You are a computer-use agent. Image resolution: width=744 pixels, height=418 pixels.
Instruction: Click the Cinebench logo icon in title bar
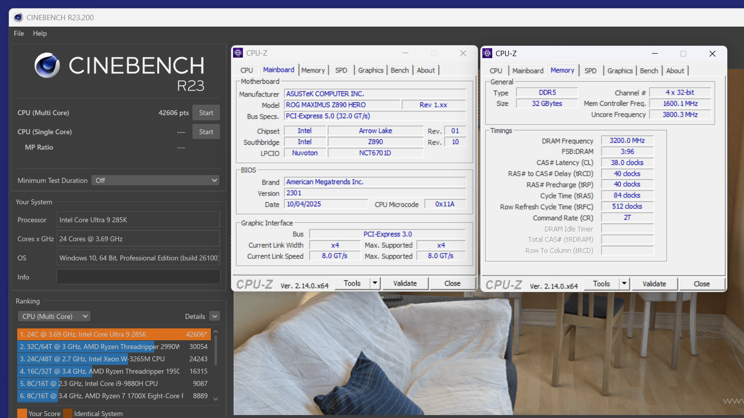(x=18, y=18)
